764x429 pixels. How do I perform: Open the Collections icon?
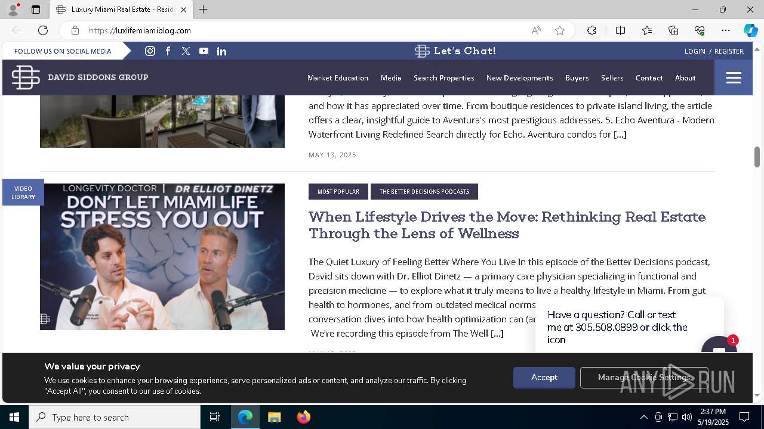coord(673,30)
